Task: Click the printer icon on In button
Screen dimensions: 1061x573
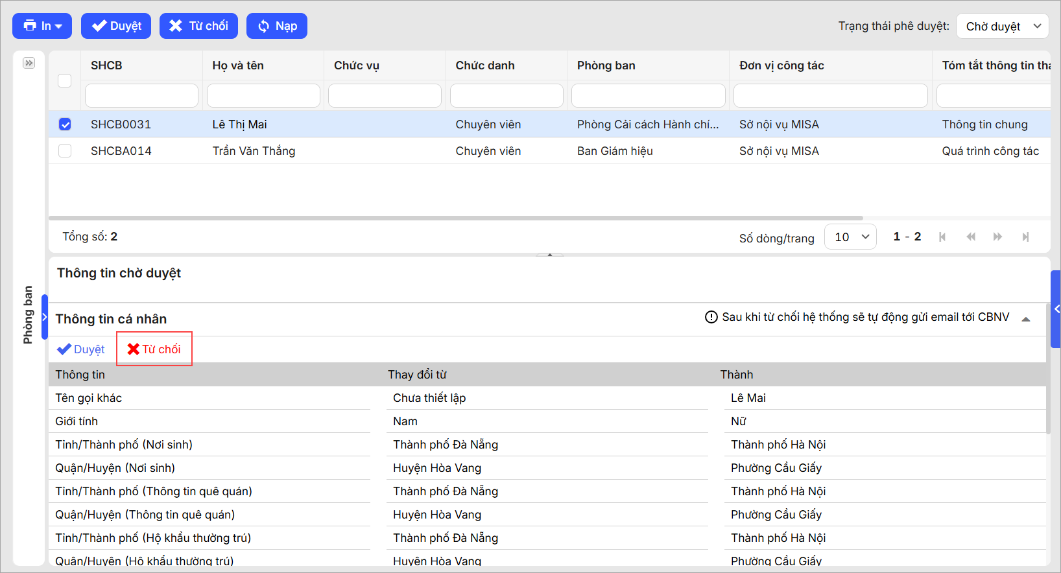Action: tap(30, 26)
